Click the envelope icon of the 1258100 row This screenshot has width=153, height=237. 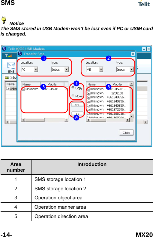[x=89, y=93]
